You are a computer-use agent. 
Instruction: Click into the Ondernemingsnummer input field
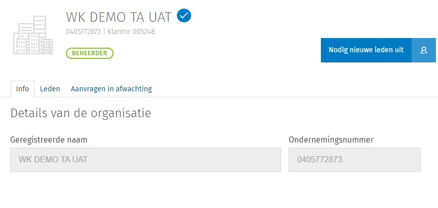[x=354, y=160]
